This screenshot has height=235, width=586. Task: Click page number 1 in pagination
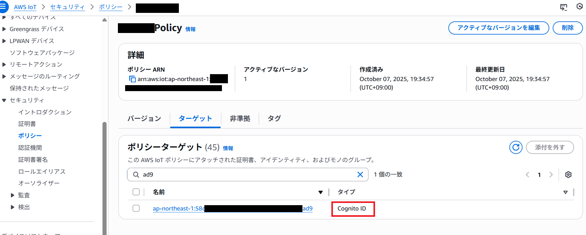coord(539,175)
